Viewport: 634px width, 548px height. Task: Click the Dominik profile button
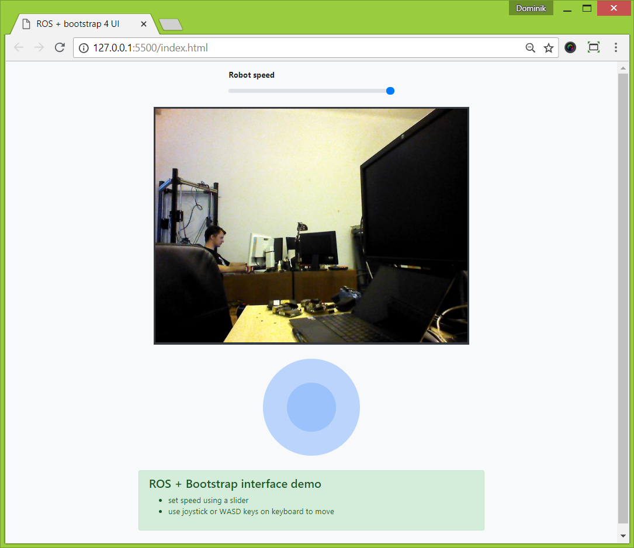tap(531, 9)
